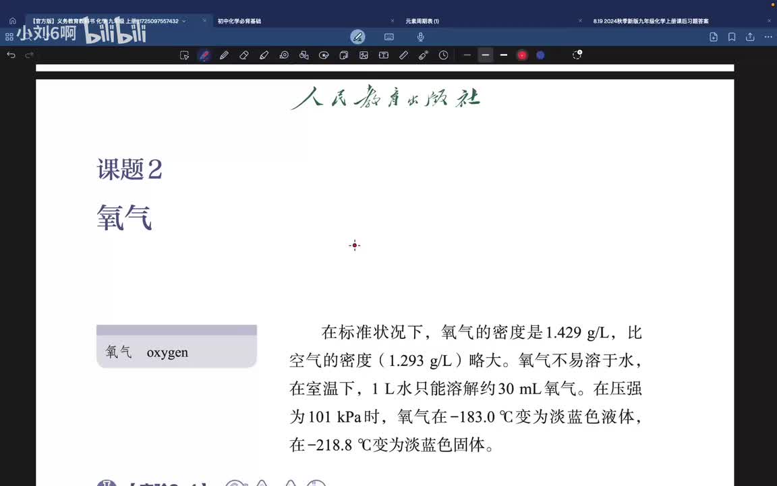
Task: Select the pencil tool
Action: pyautogui.click(x=224, y=55)
